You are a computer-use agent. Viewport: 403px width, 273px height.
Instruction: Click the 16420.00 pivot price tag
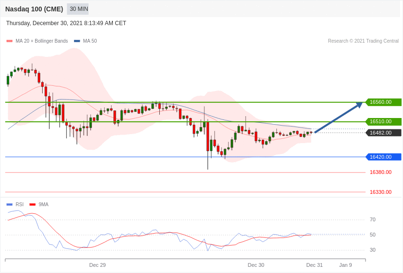[384, 157]
